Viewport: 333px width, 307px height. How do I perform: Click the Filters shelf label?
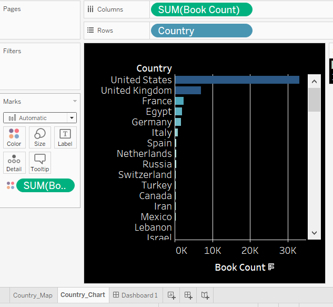[12, 51]
